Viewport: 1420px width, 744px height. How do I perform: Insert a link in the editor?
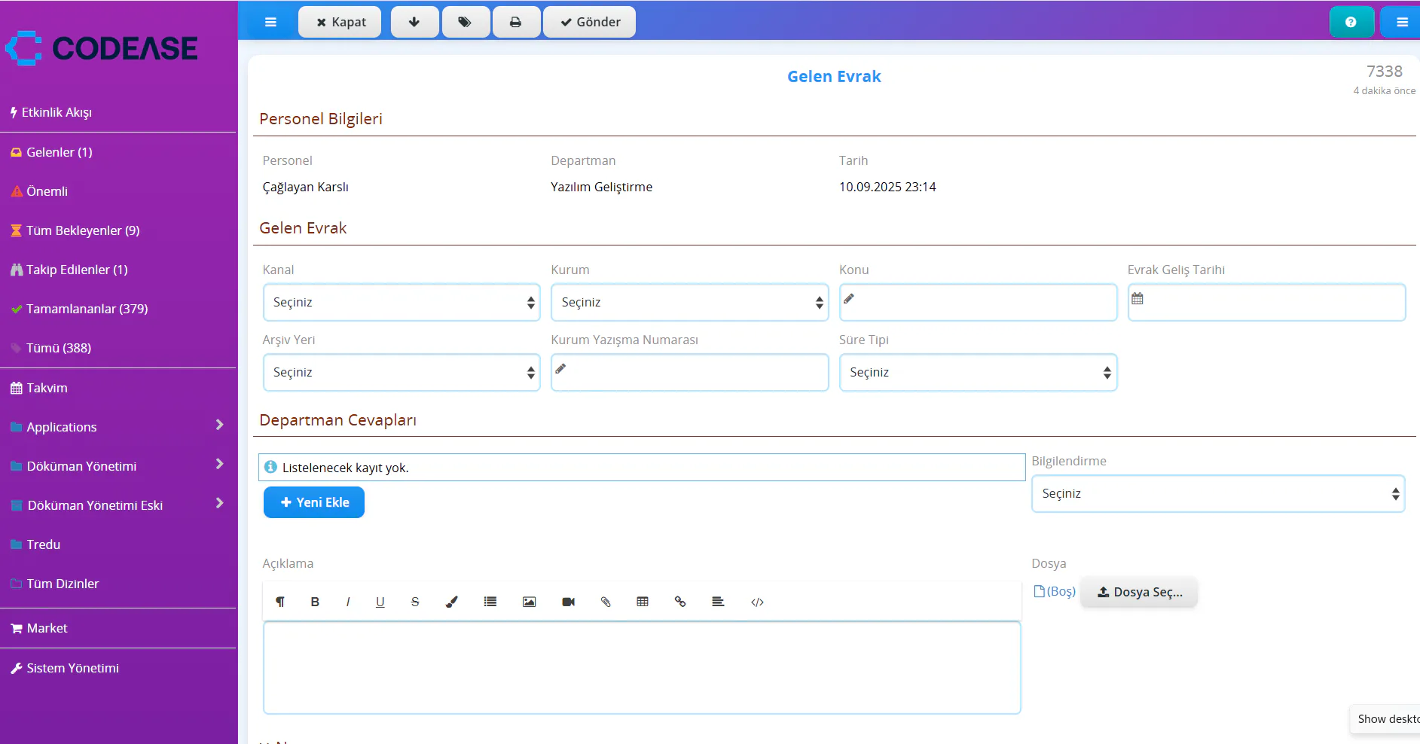coord(680,602)
